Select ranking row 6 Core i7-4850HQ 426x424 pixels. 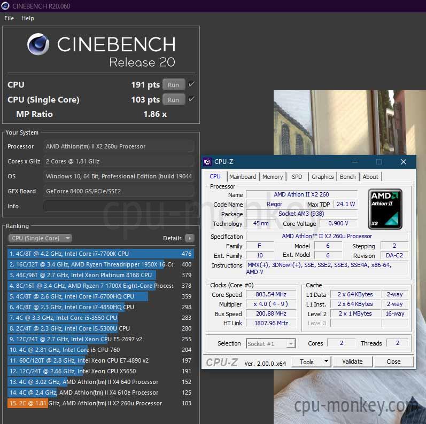click(100, 307)
